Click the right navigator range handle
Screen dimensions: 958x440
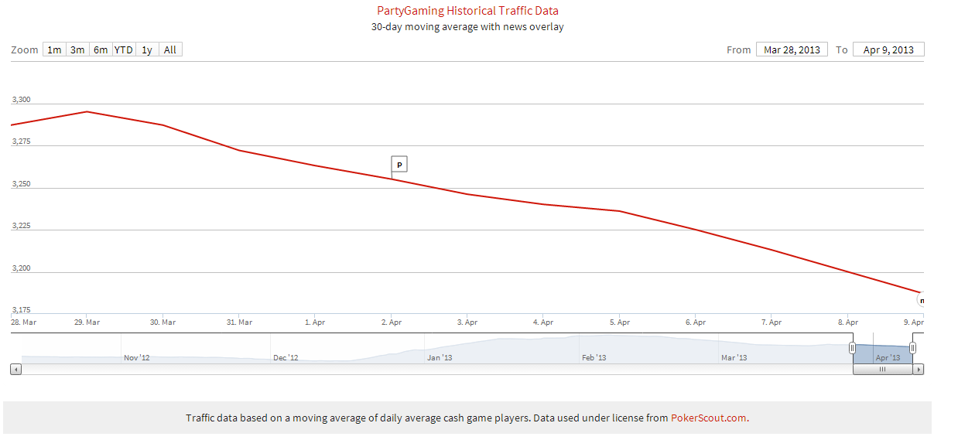click(912, 348)
